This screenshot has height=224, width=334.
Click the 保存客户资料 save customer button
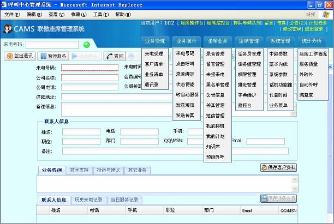279,167
